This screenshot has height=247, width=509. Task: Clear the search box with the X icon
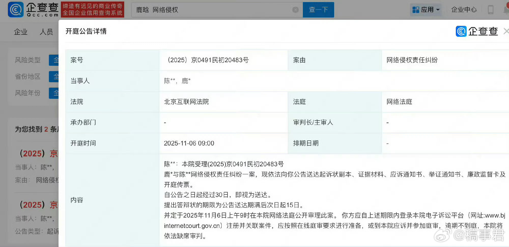pos(295,10)
